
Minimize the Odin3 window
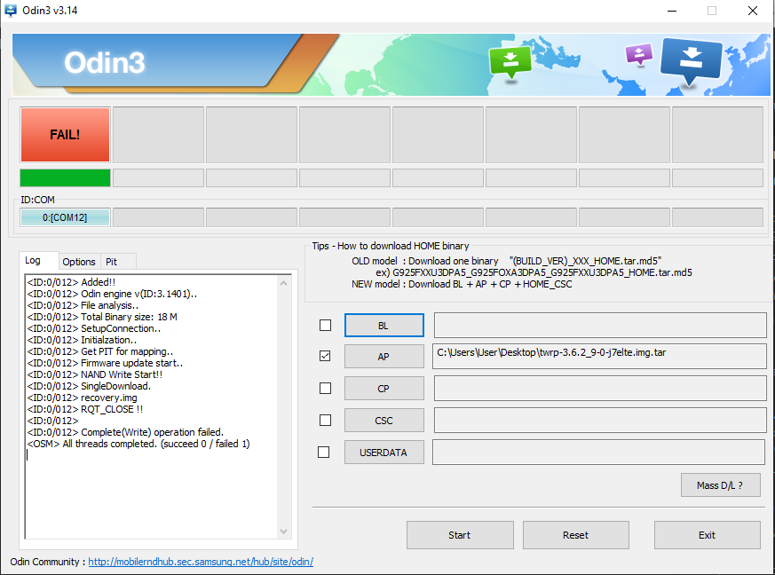pos(672,11)
